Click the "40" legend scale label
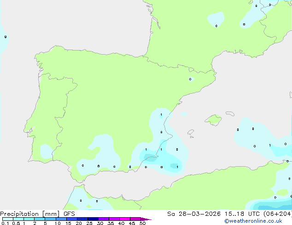 click(x=121, y=223)
